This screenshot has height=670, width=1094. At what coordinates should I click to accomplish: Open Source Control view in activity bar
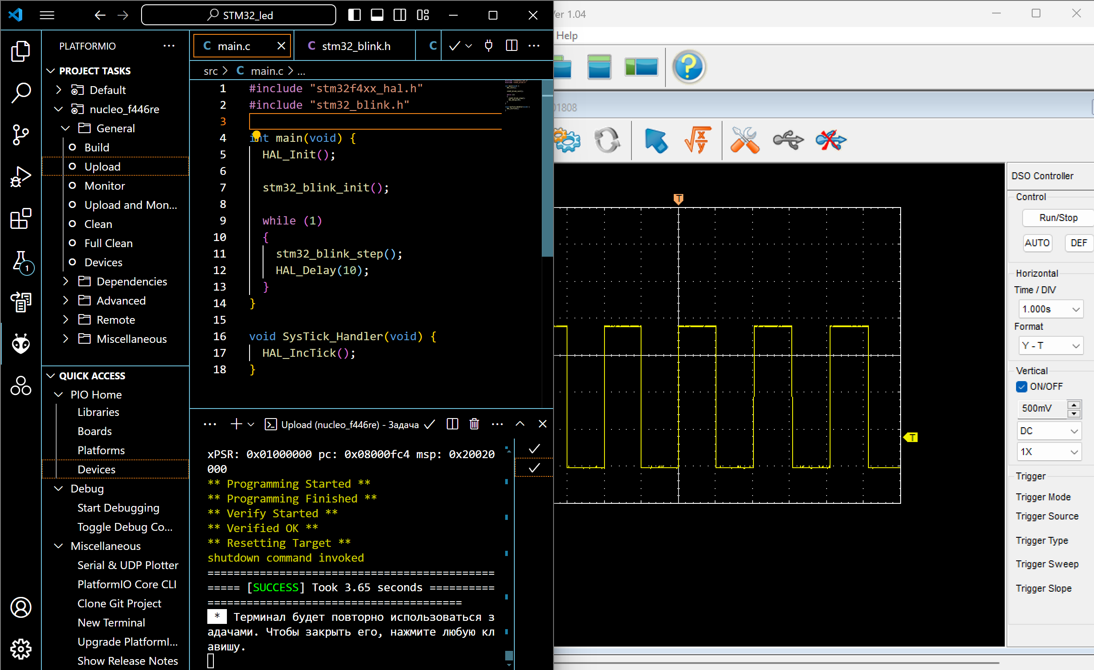pyautogui.click(x=20, y=135)
